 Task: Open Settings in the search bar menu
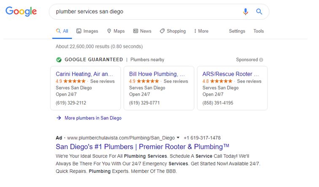[237, 31]
